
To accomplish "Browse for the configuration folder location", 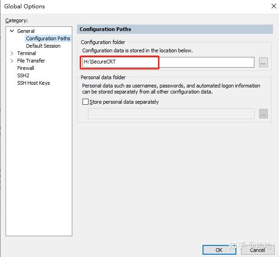I will 263,63.
